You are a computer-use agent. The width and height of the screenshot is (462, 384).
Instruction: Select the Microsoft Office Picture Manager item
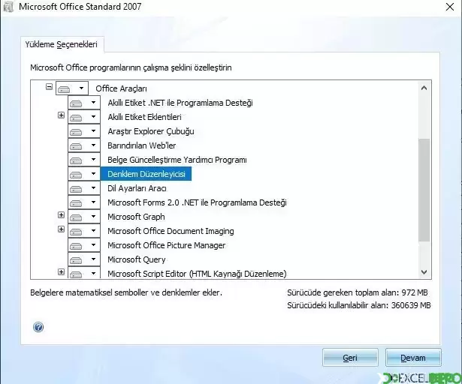pyautogui.click(x=167, y=245)
